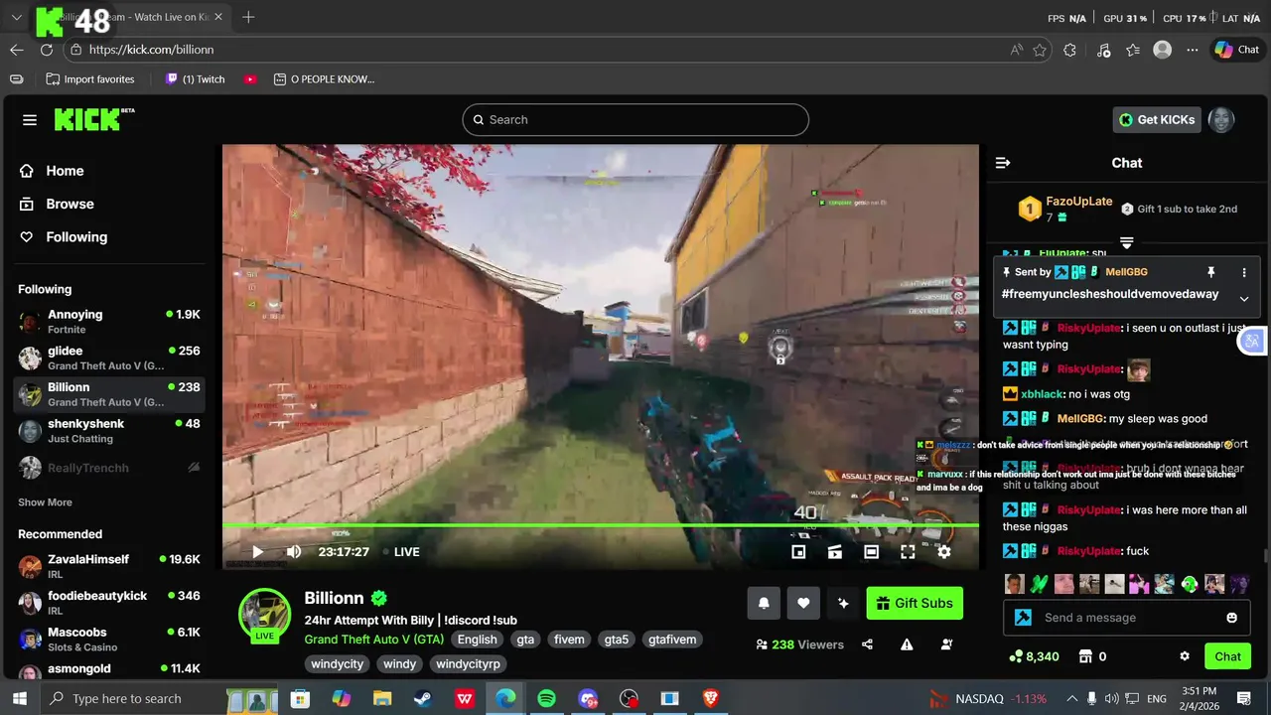This screenshot has width=1271, height=715.
Task: Show hidden tray icons chevron
Action: coord(1071,699)
